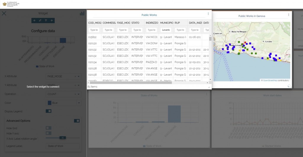Open three-dot menu of Public Works table
This screenshot has height=157, width=303.
tap(208, 14)
